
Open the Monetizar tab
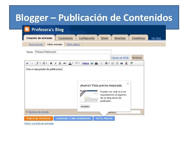coord(120,38)
